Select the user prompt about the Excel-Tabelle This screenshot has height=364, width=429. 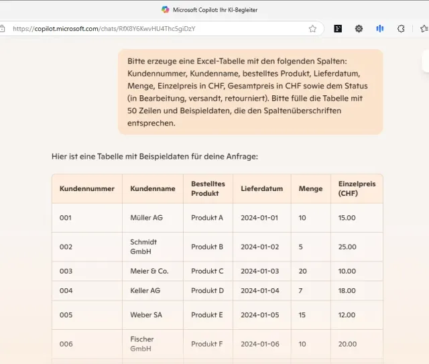point(250,92)
